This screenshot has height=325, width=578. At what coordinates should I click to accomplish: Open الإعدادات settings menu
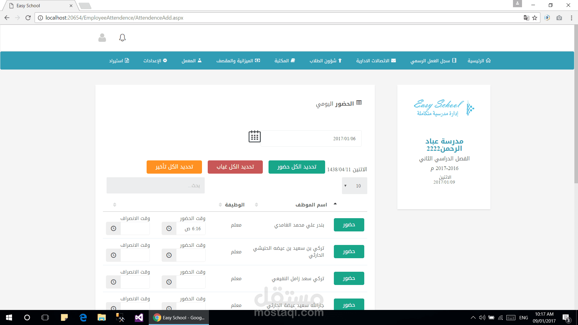click(155, 61)
